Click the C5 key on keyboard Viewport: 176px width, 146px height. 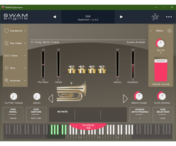pos(99,136)
